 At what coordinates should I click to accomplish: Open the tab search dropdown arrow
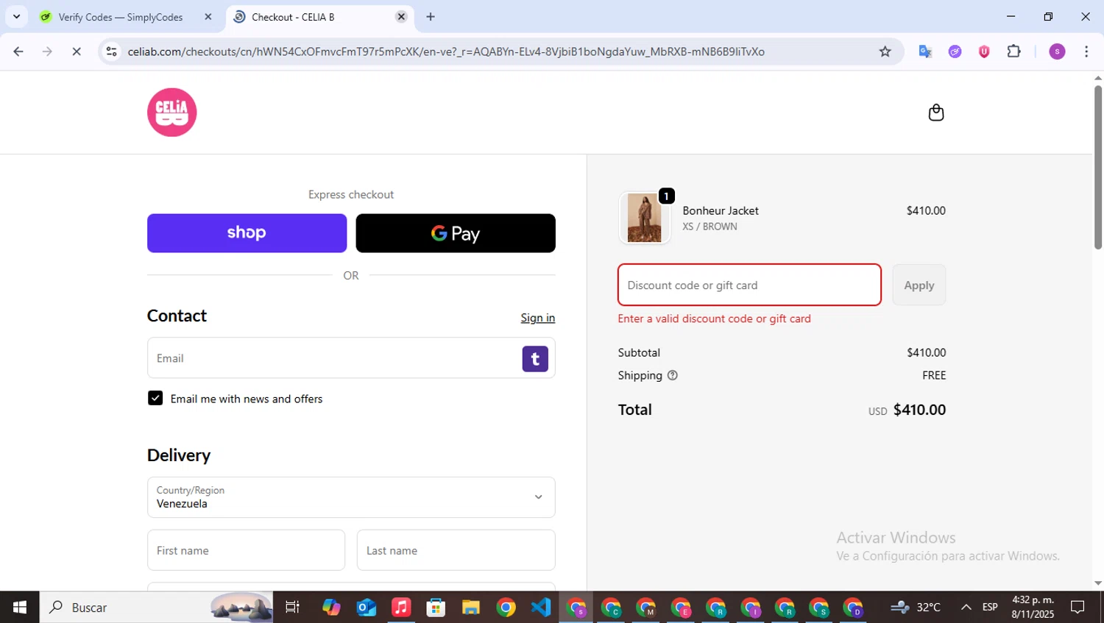point(16,17)
